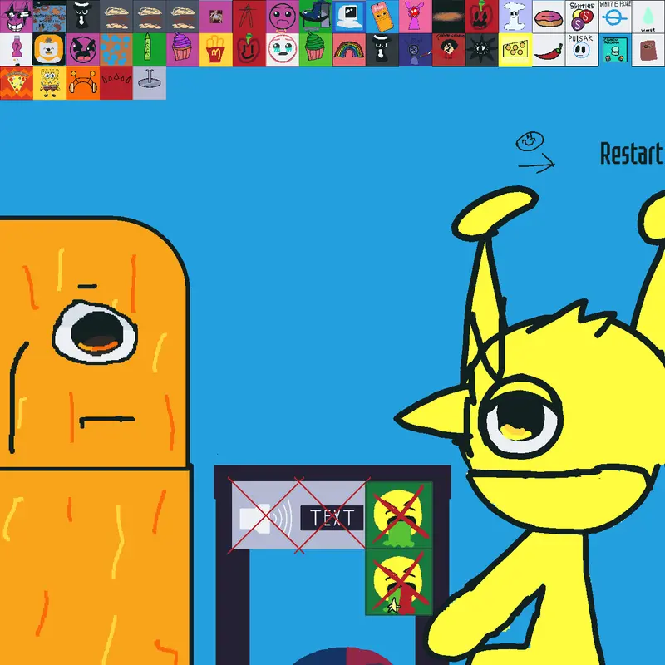This screenshot has height=665, width=665.
Task: Select the green frog emoji thumbnail
Action: click(x=399, y=515)
